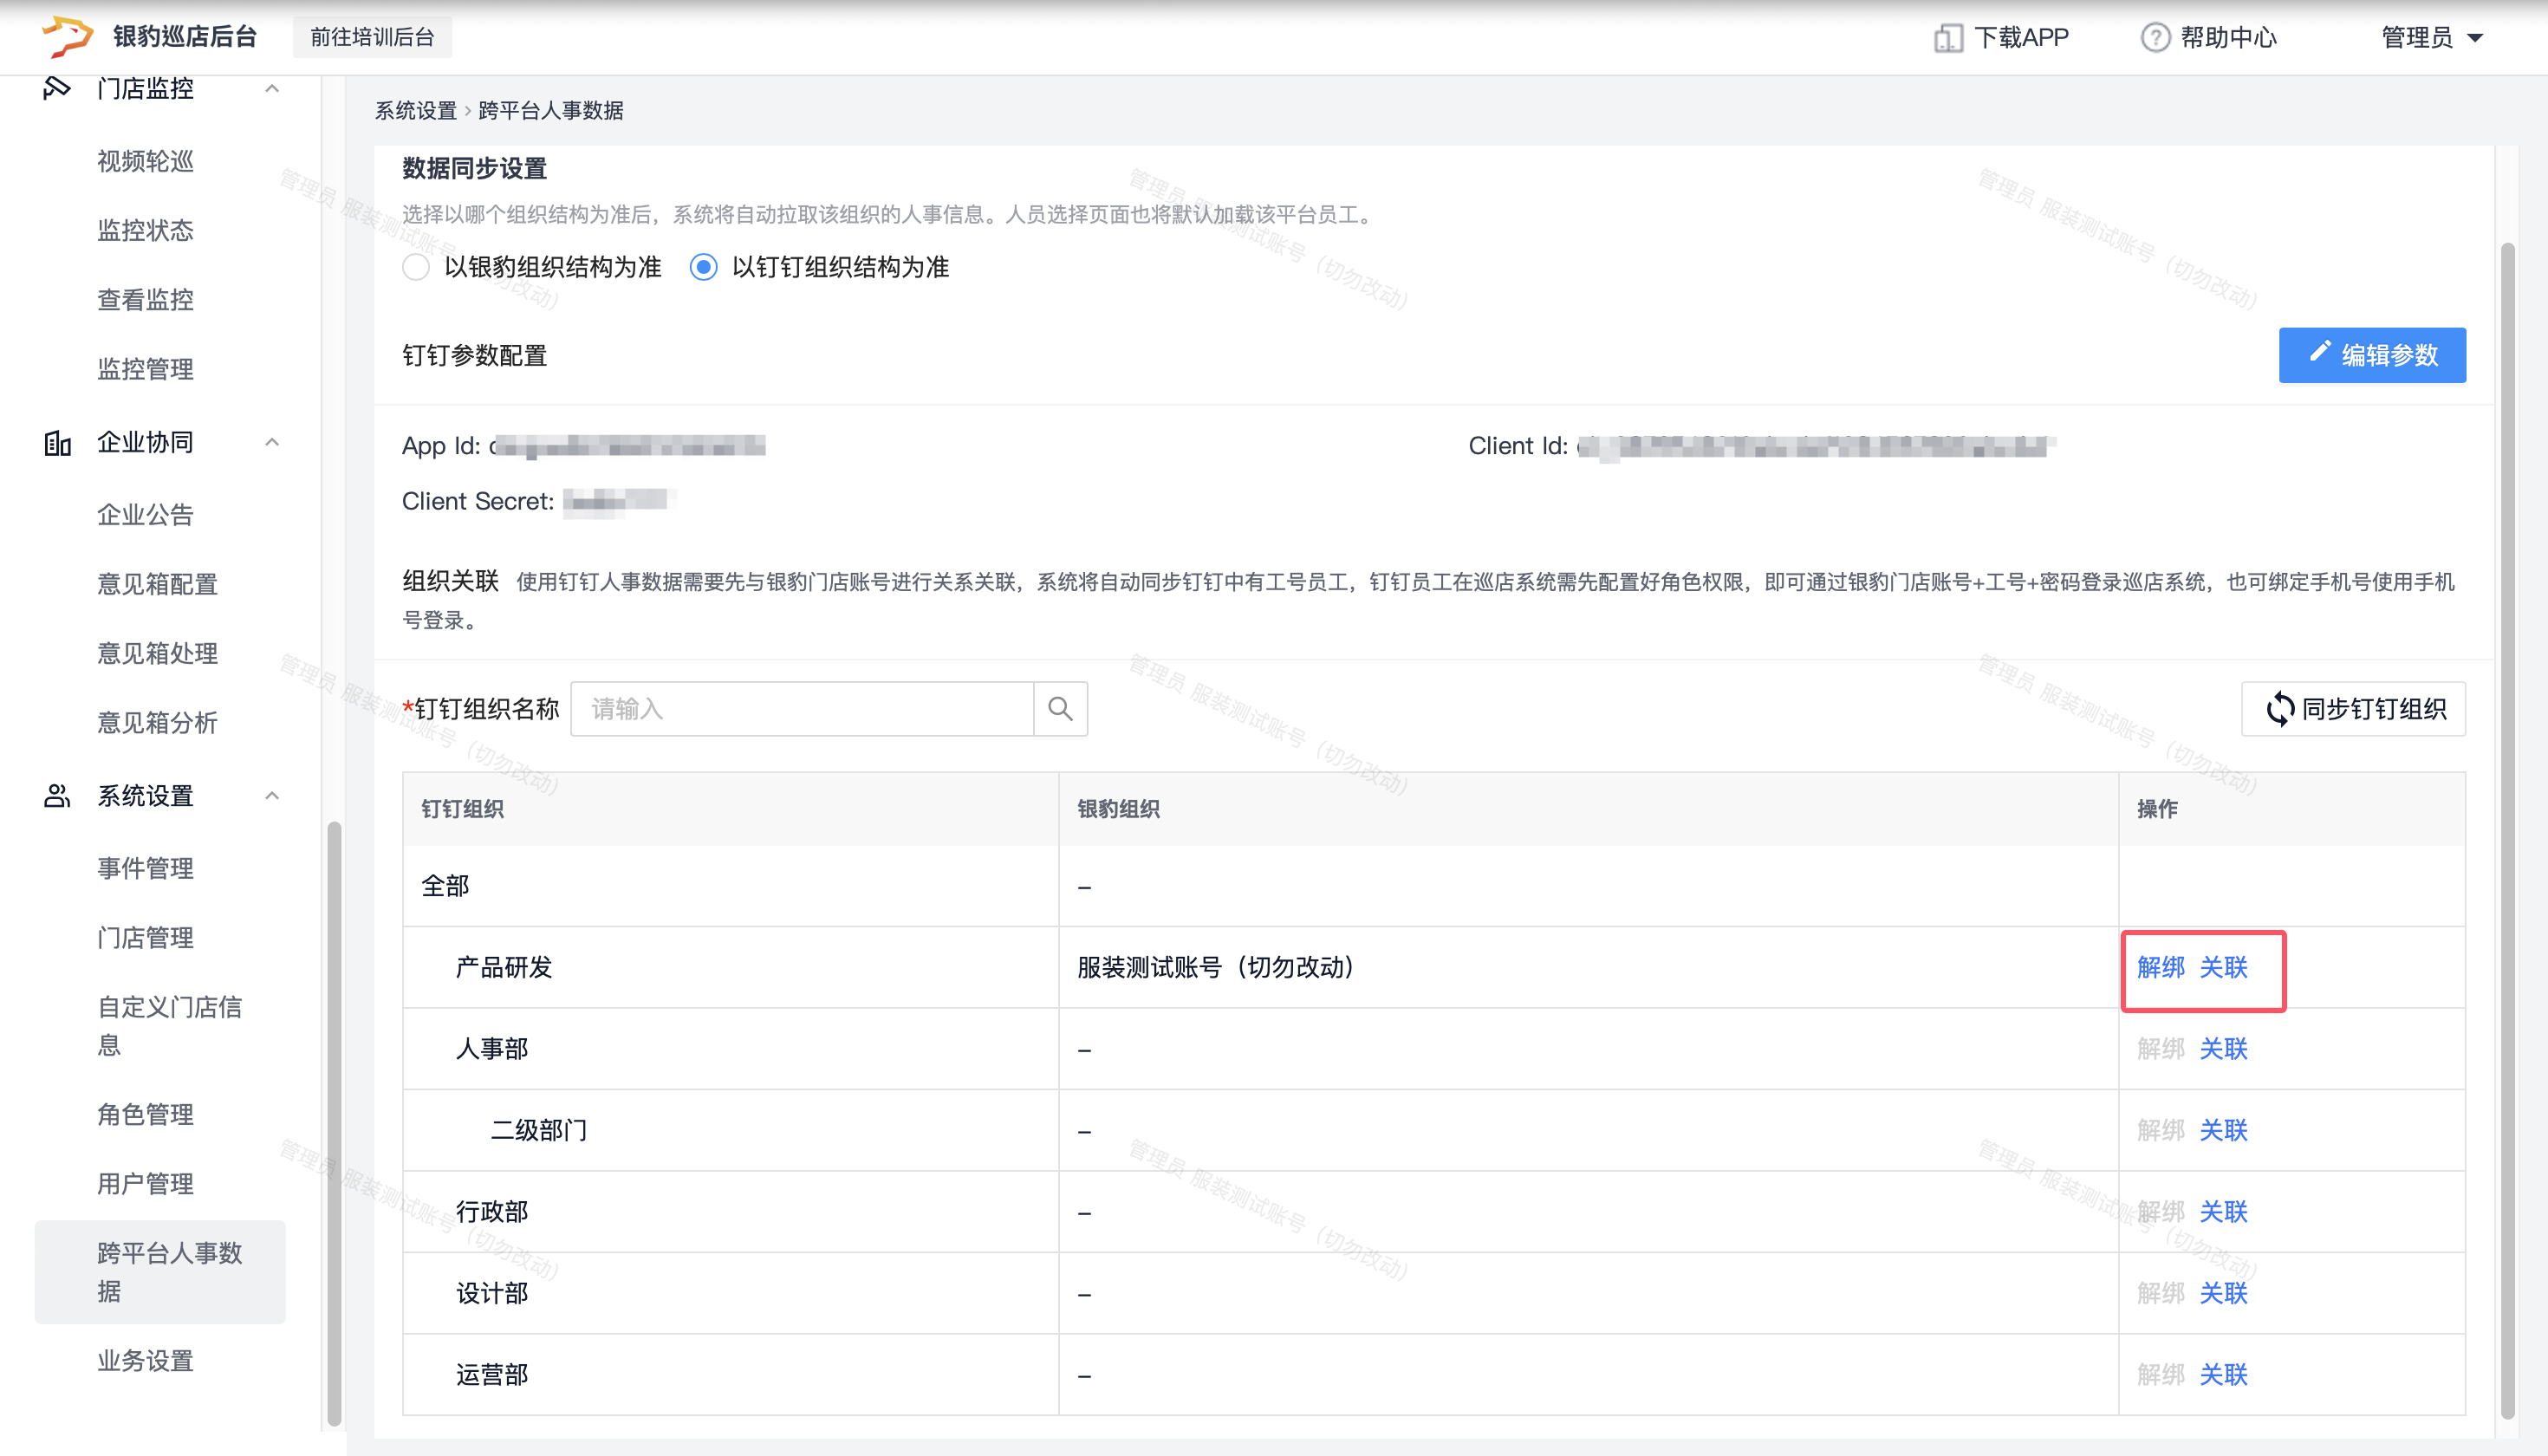Click the search magnifier icon
Viewport: 2548px width, 1456px height.
(1060, 709)
